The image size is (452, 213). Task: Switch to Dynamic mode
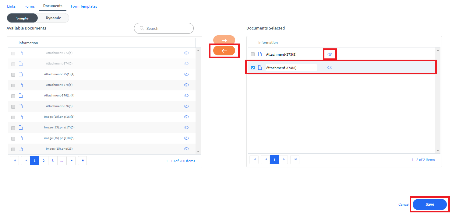pos(53,18)
